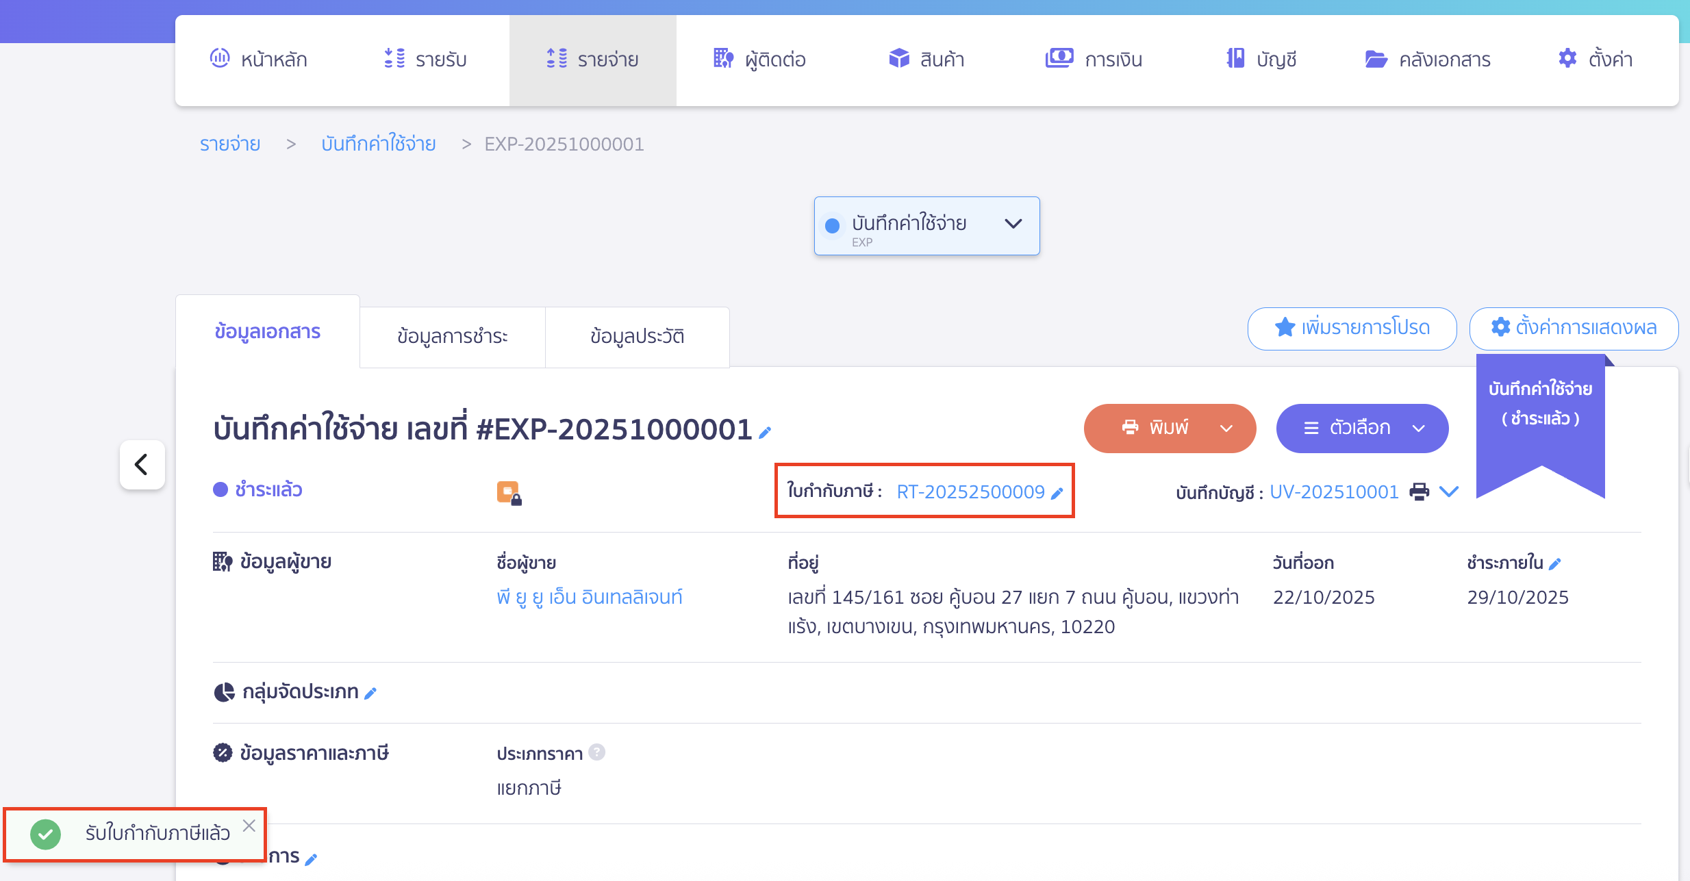Switch to the ข้อมูลการชำระ tab
Screen dimensions: 1690x881
[453, 337]
